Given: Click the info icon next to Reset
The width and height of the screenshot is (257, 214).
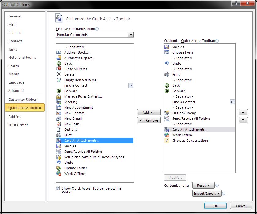Looking at the screenshot, I should click(217, 186).
